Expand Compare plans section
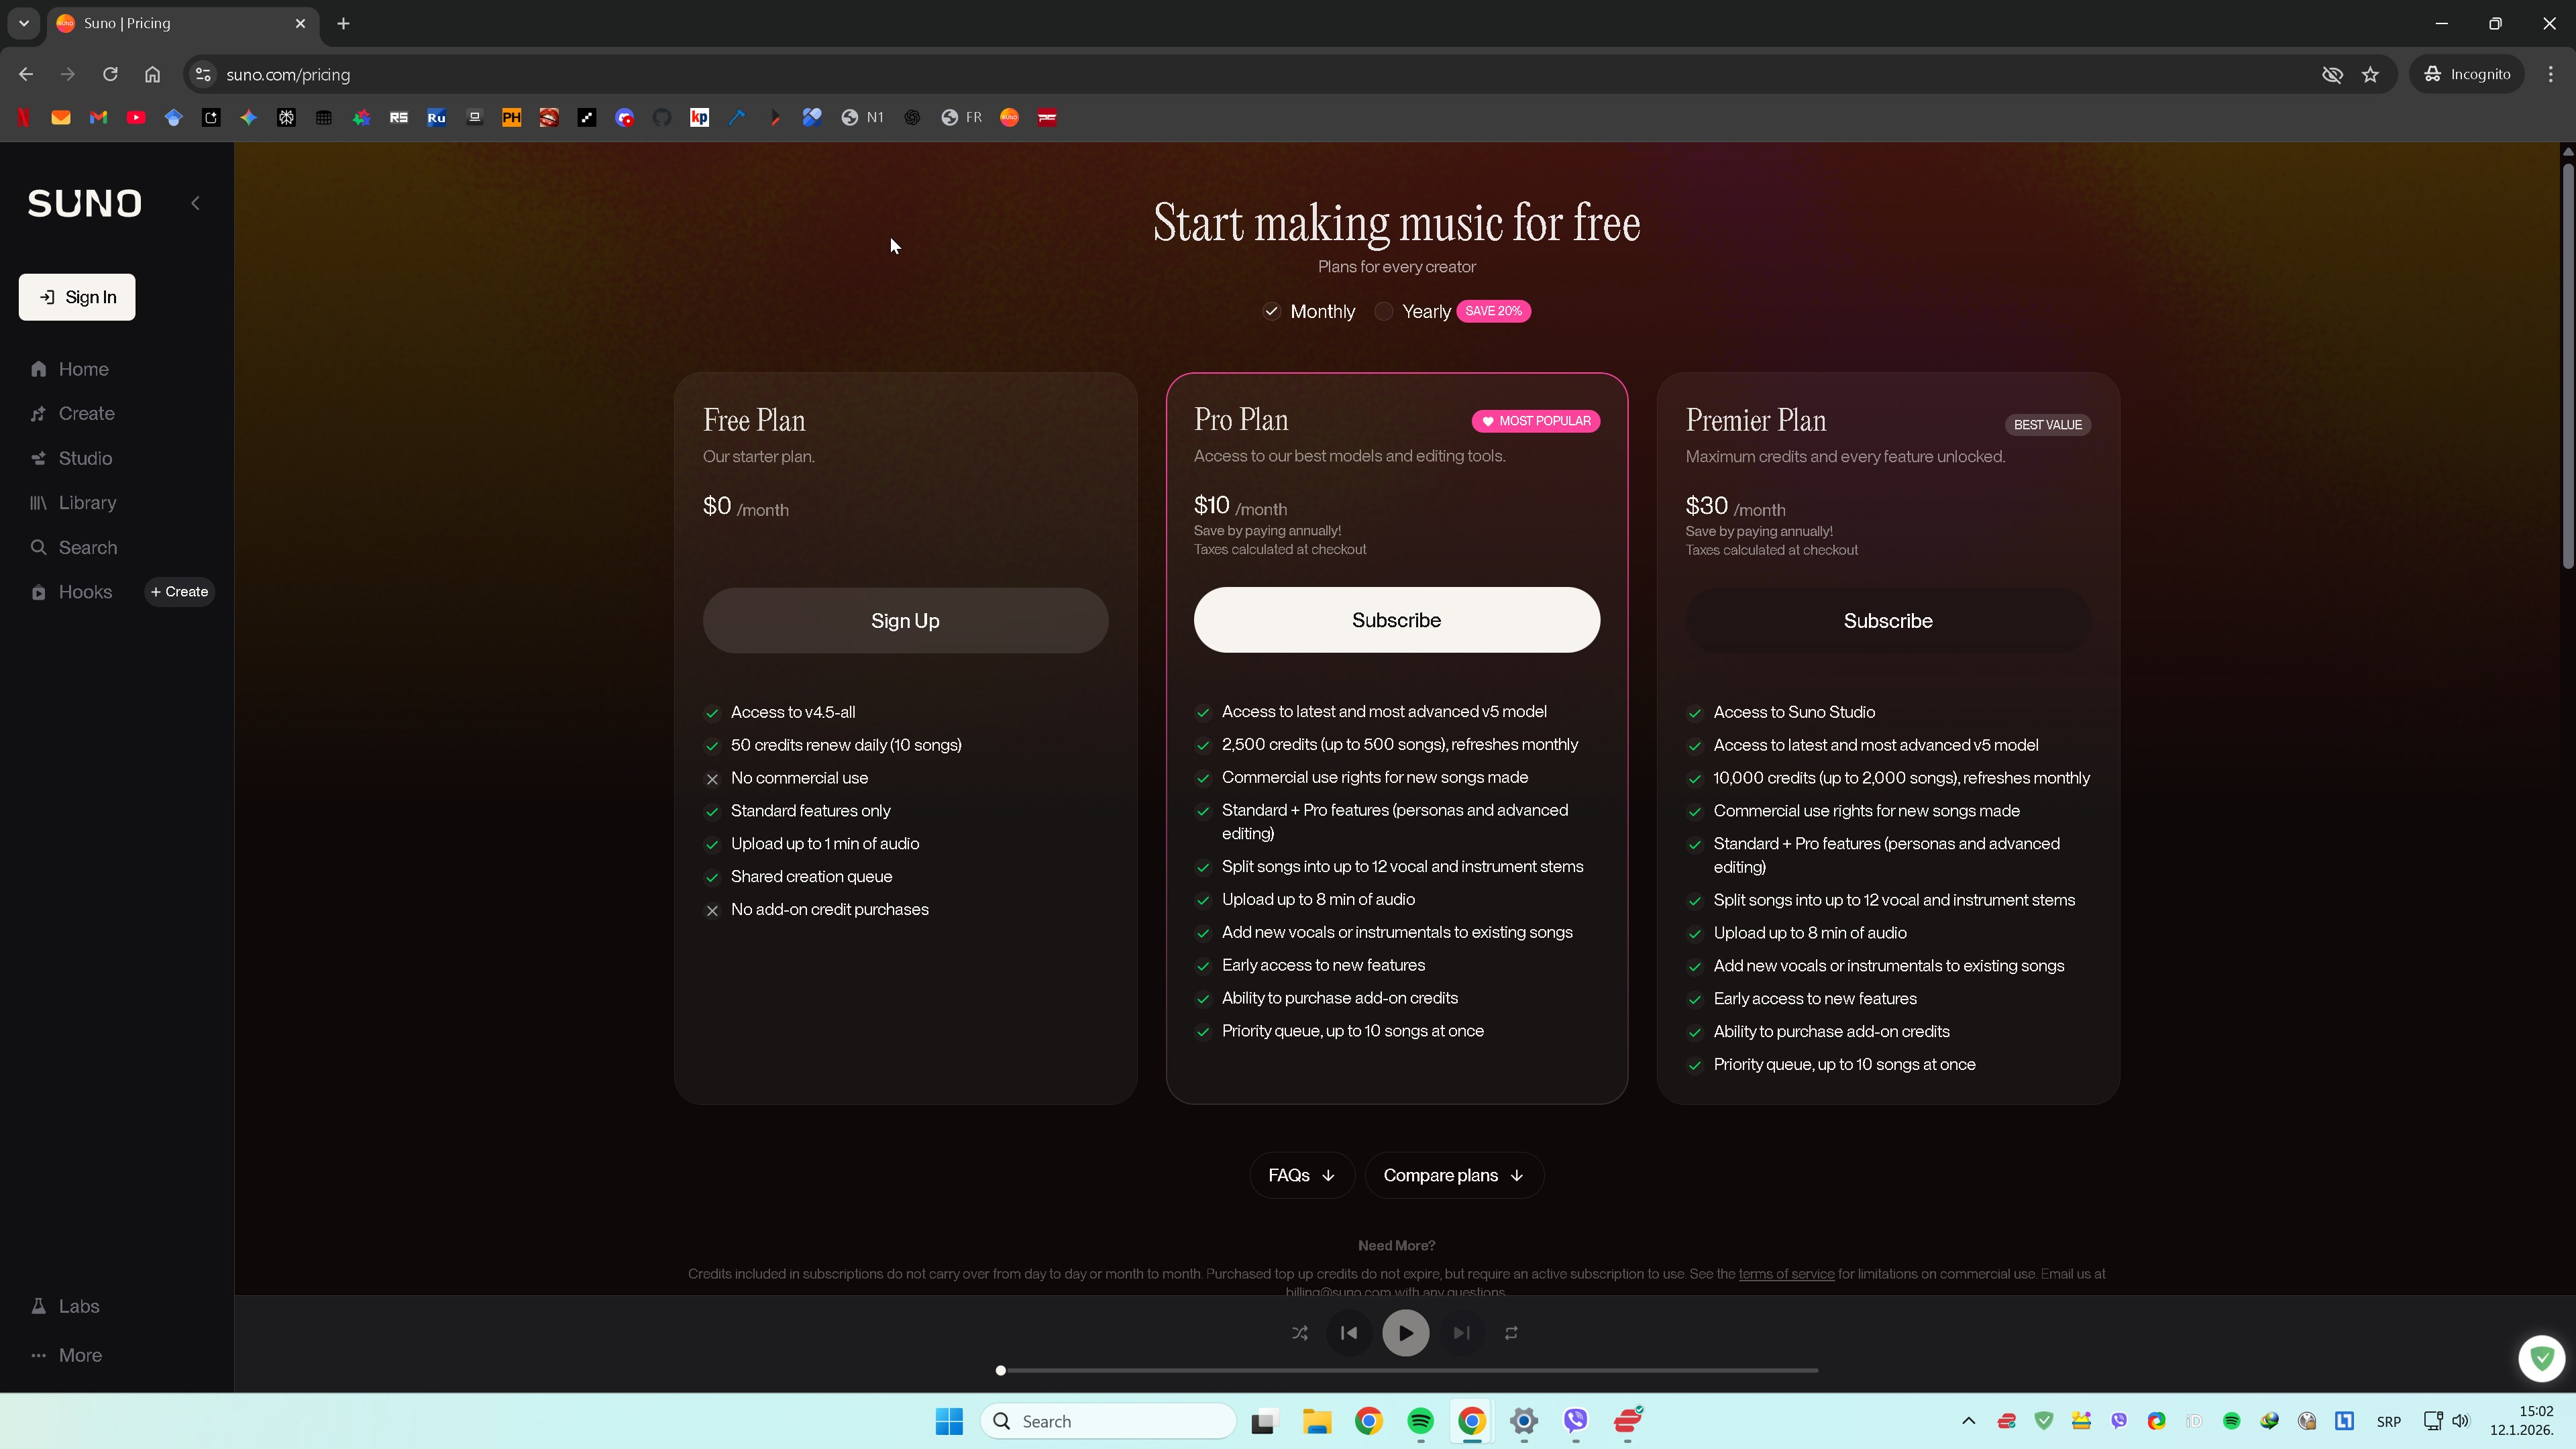The width and height of the screenshot is (2576, 1449). (x=1453, y=1175)
